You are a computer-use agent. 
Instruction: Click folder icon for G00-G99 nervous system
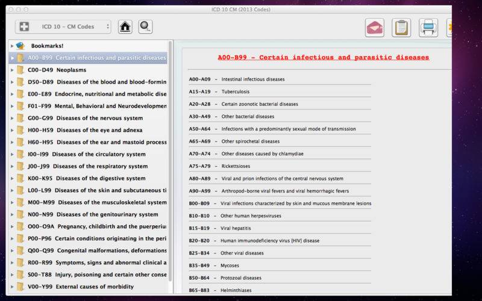click(20, 118)
